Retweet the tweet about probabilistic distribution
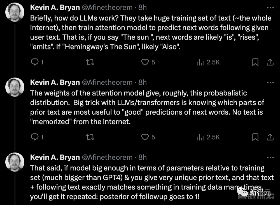The width and height of the screenshot is (280, 205). pos(90,137)
